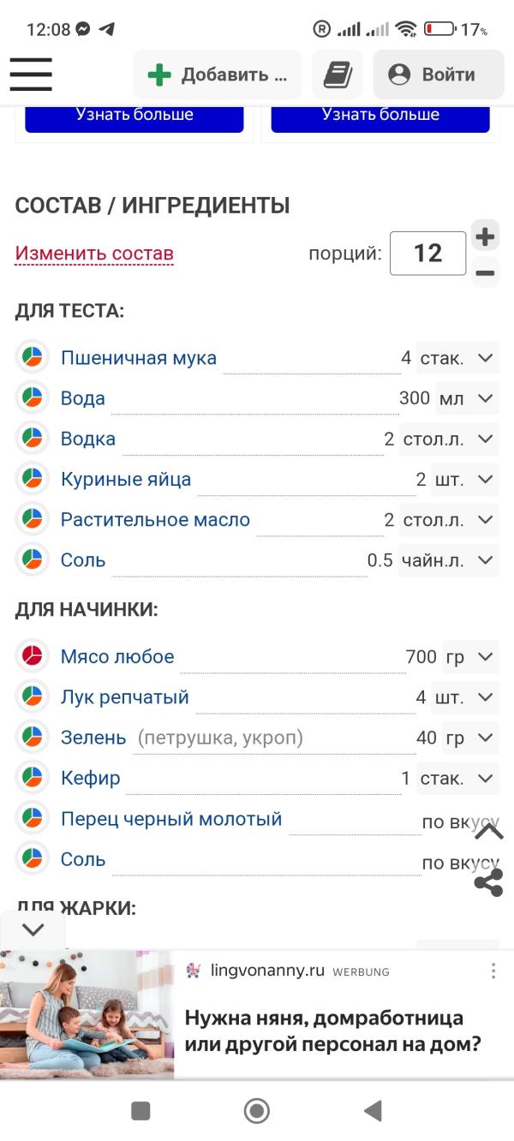514x1141 pixels.
Task: Tap the share icon
Action: pyautogui.click(x=488, y=884)
